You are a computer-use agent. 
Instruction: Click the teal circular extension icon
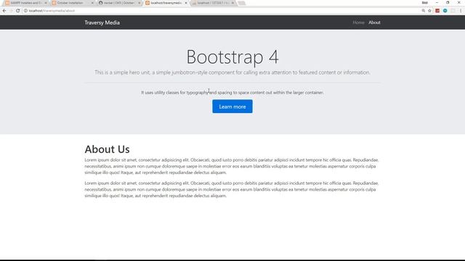[445, 11]
